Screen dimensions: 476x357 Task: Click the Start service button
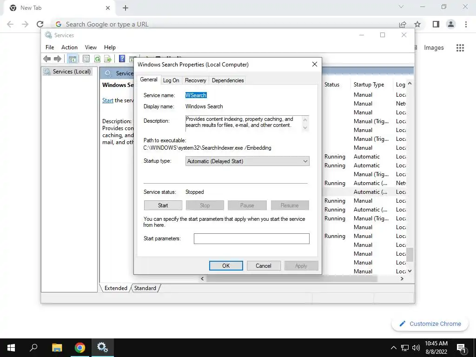pyautogui.click(x=163, y=205)
